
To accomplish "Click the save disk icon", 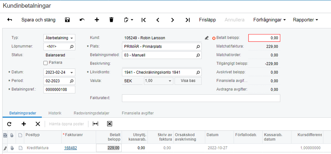I will pos(67,20).
